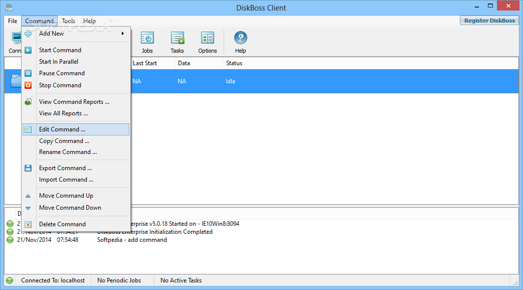Choose Delete Command menu entry
This screenshot has width=523, height=290.
(x=76, y=224)
